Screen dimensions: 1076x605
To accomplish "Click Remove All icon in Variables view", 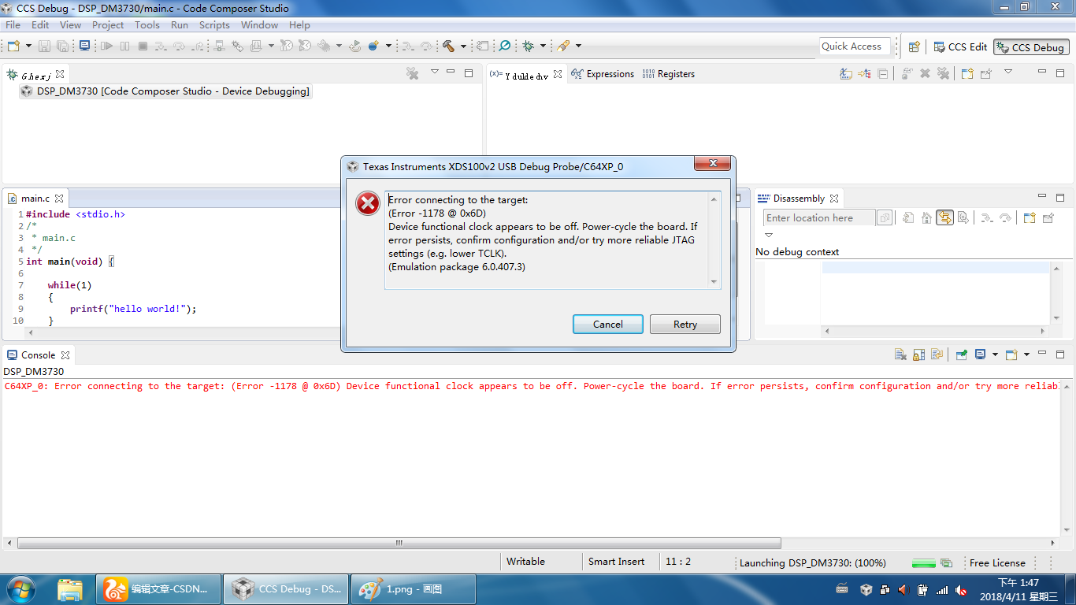I will [x=943, y=73].
